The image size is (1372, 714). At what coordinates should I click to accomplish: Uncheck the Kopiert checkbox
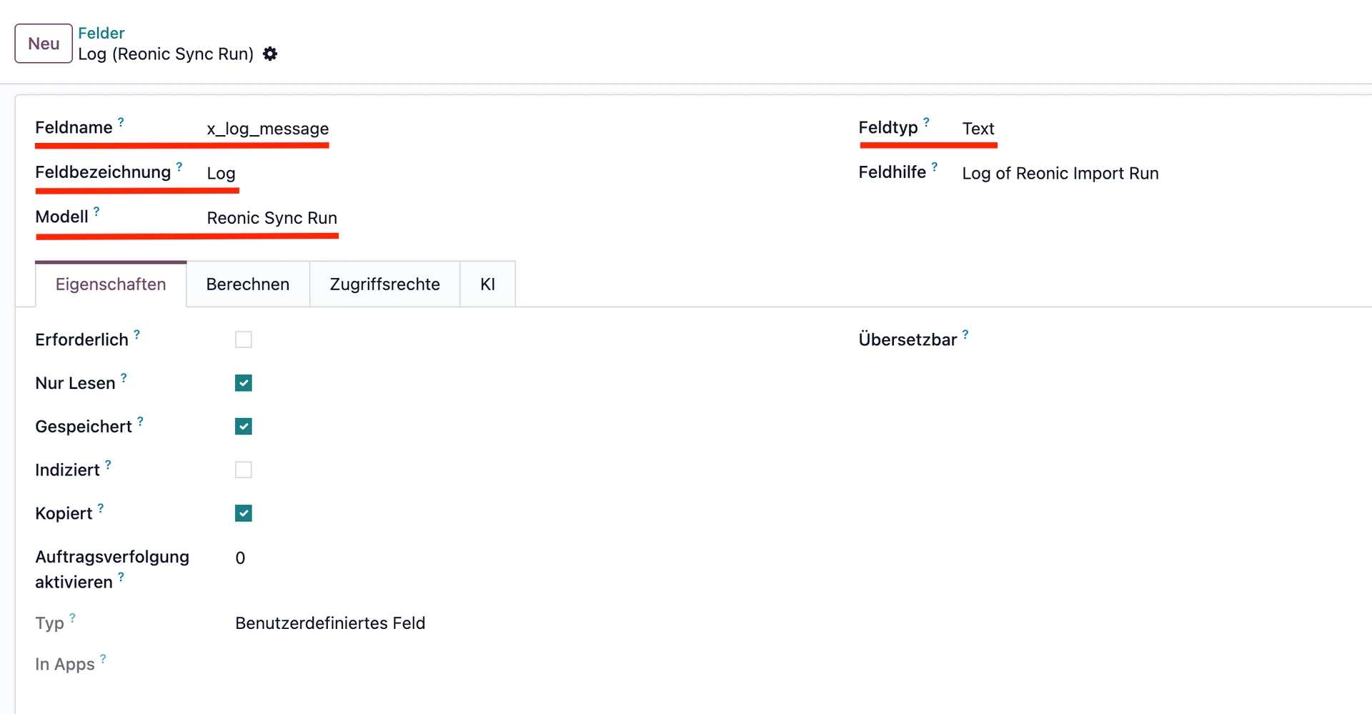click(x=244, y=513)
